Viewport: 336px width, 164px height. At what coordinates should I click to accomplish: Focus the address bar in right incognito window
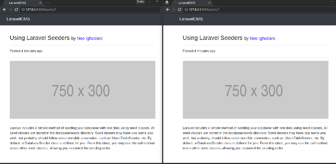(260, 9)
